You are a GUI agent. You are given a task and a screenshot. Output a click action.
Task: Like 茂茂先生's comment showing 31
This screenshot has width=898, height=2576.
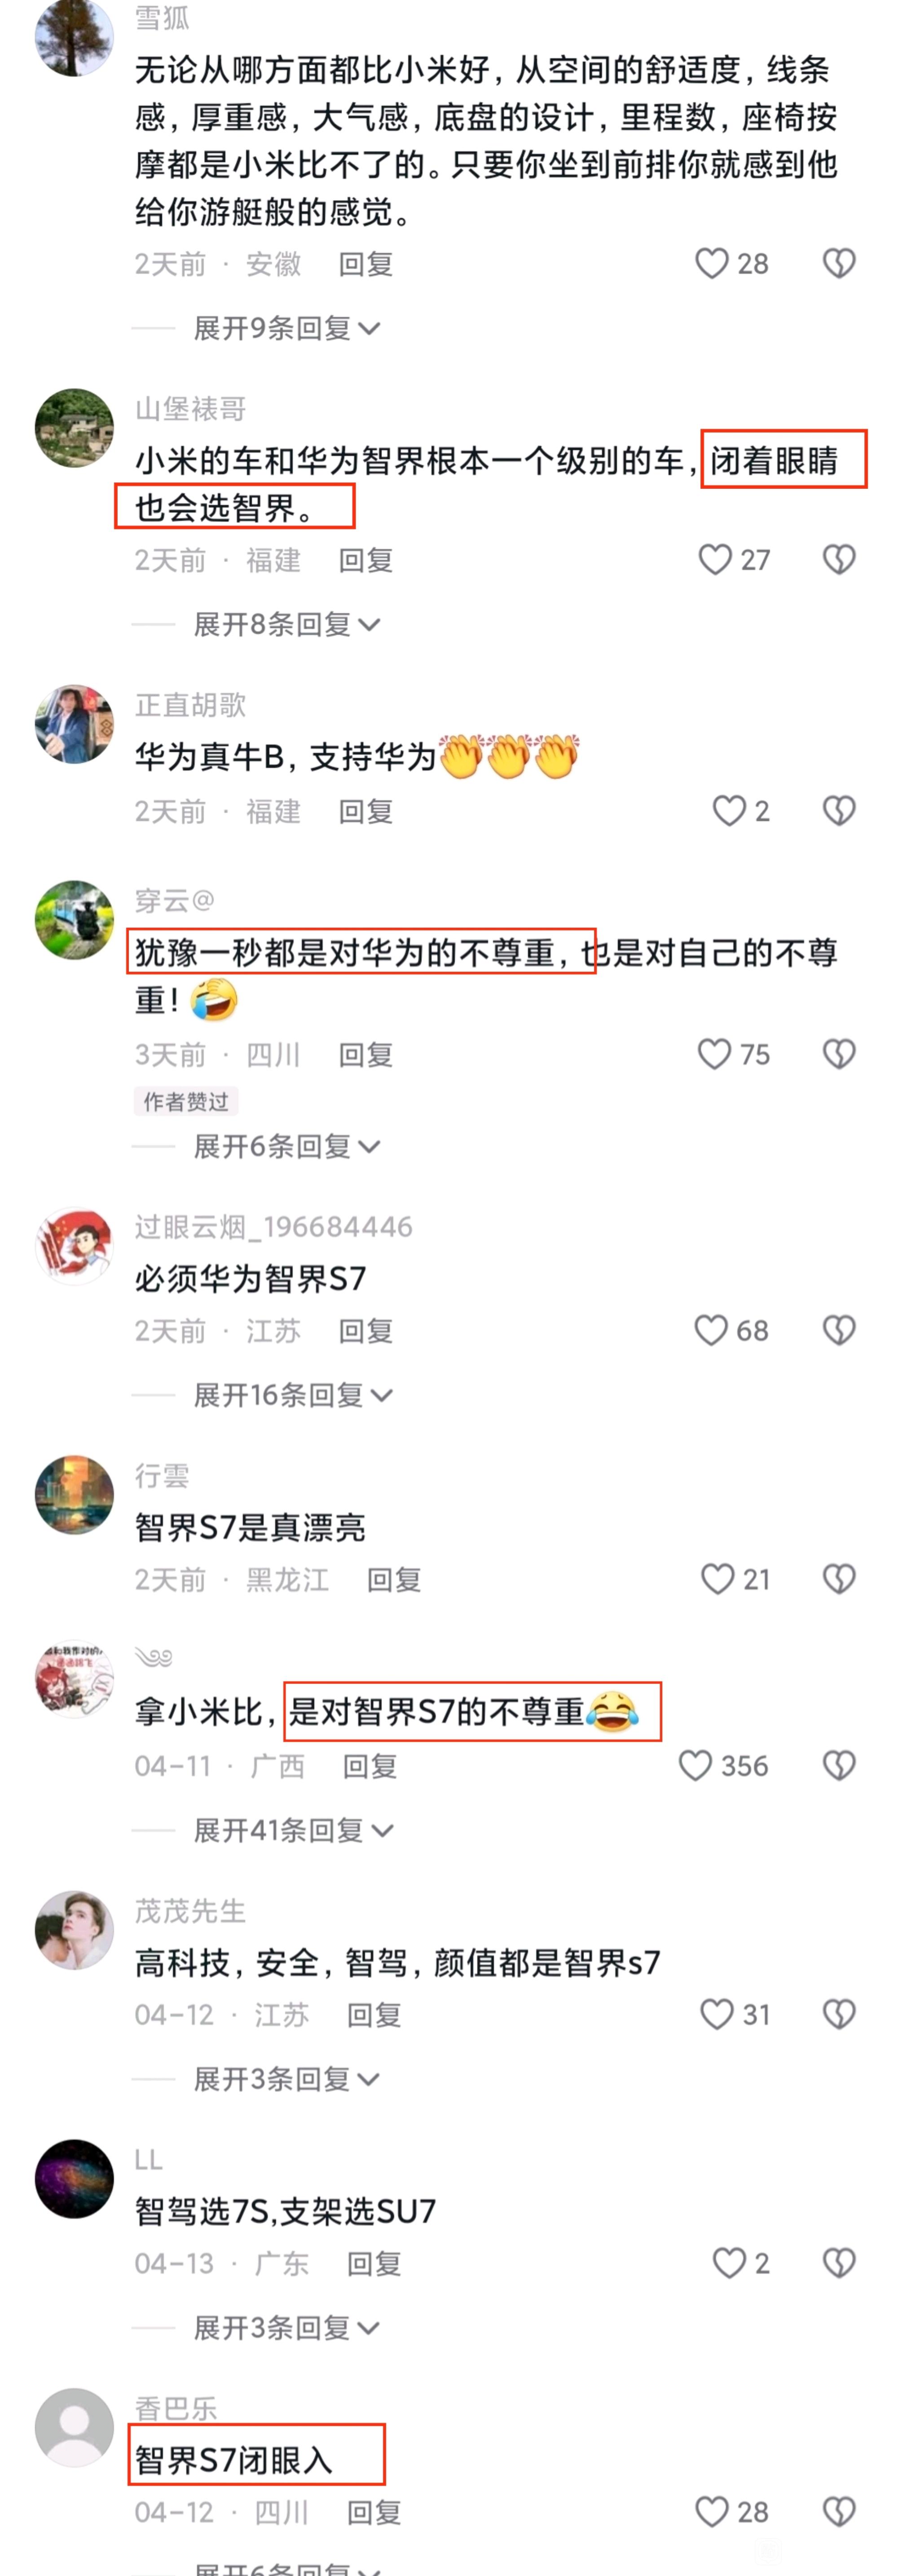point(716,2014)
